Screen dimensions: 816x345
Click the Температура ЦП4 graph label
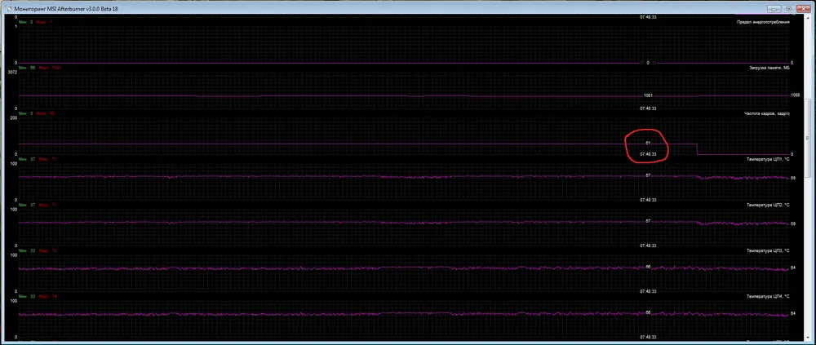(x=768, y=295)
